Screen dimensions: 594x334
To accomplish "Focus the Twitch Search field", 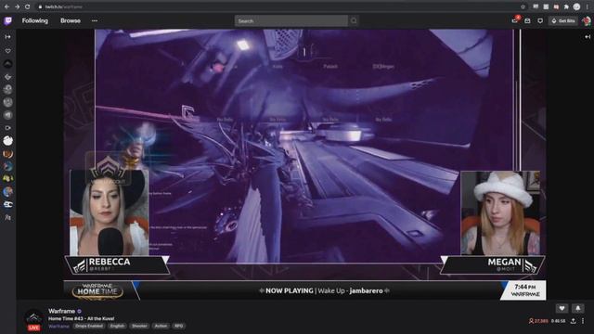I will (291, 20).
